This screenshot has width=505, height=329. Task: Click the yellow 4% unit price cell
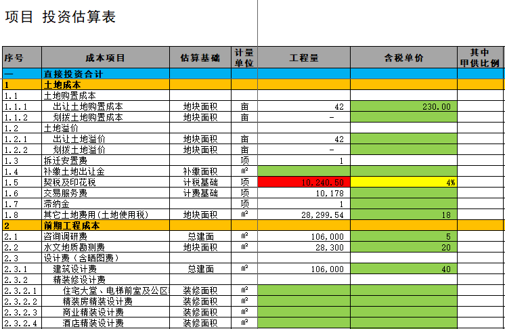(403, 182)
